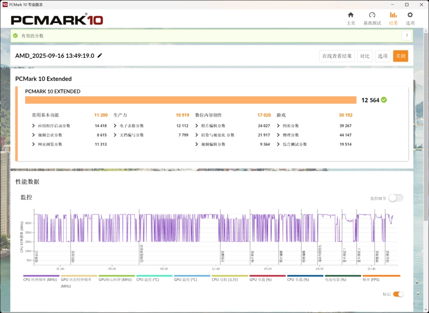
Task: Open the Benchmarks (基准测试) gauge icon
Action: (x=372, y=15)
